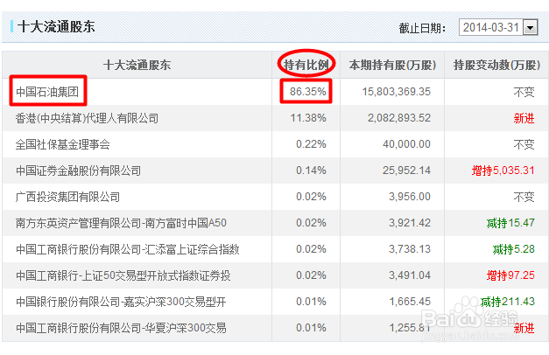
Task: Select shareholder 中国银行股份有限公司-嘉实沪深300交易型开
Action: [121, 302]
